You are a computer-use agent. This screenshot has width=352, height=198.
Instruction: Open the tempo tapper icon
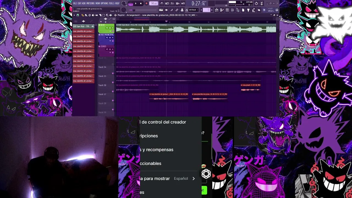pos(254,10)
